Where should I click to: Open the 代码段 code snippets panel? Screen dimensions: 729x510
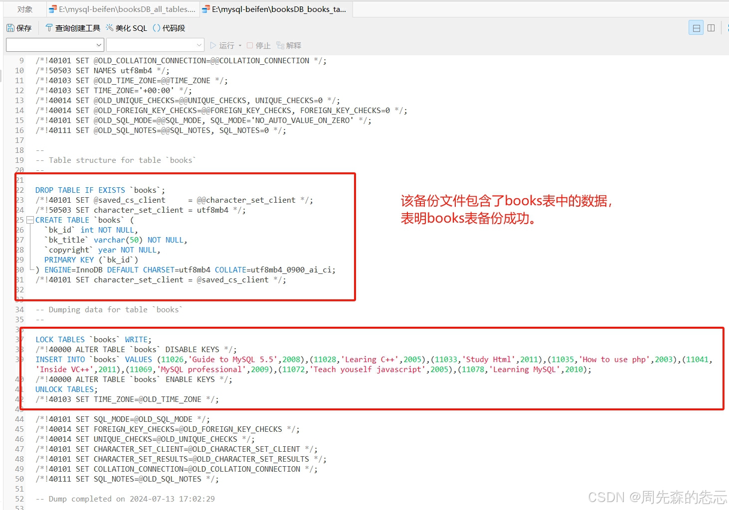click(169, 28)
